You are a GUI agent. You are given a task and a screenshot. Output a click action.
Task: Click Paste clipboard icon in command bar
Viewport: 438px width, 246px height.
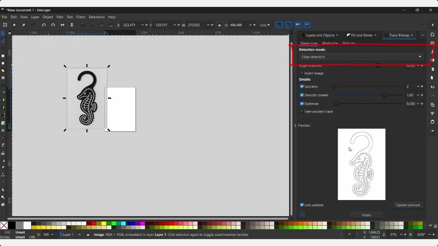coord(433,122)
